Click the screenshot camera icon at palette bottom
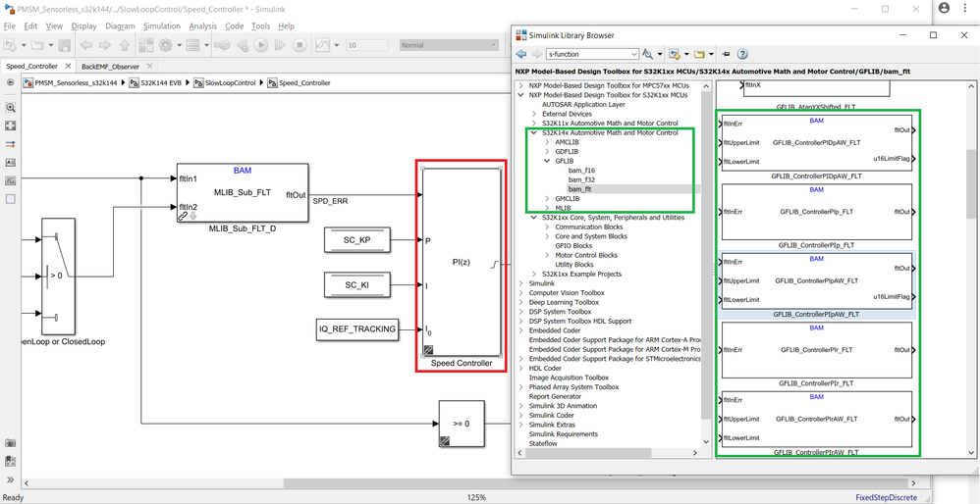The height and width of the screenshot is (504, 980). click(x=10, y=443)
